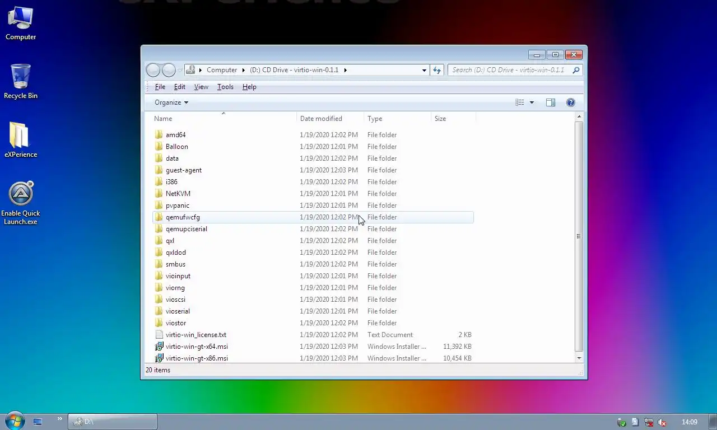The height and width of the screenshot is (430, 717).
Task: Click the document tray icon
Action: click(x=635, y=422)
